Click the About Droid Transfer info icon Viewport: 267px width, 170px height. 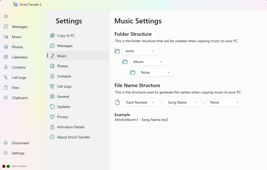52,137
